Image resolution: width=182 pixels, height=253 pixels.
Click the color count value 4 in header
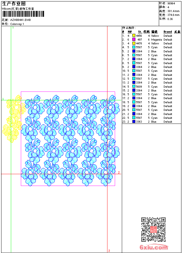pos(168,7)
